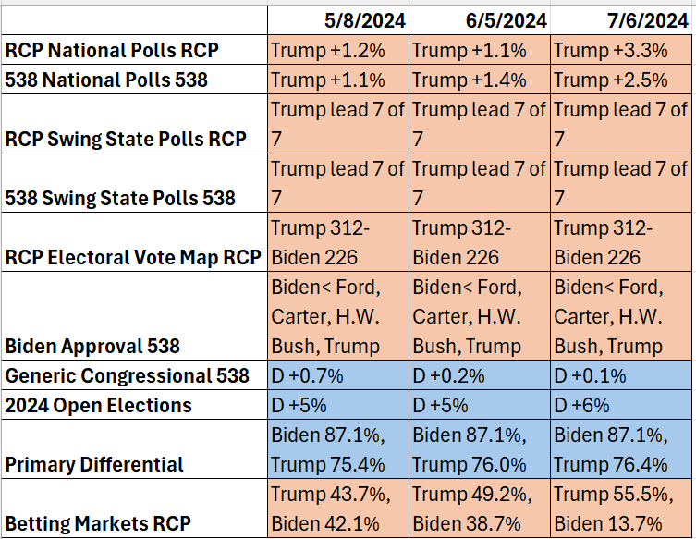
Task: Select the Betting Markets RCP label cell
Action: click(x=98, y=523)
